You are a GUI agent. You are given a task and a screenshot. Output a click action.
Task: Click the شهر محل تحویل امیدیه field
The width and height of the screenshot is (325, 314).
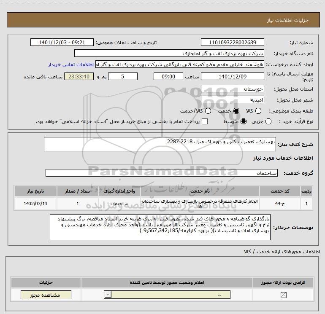[x=232, y=100]
